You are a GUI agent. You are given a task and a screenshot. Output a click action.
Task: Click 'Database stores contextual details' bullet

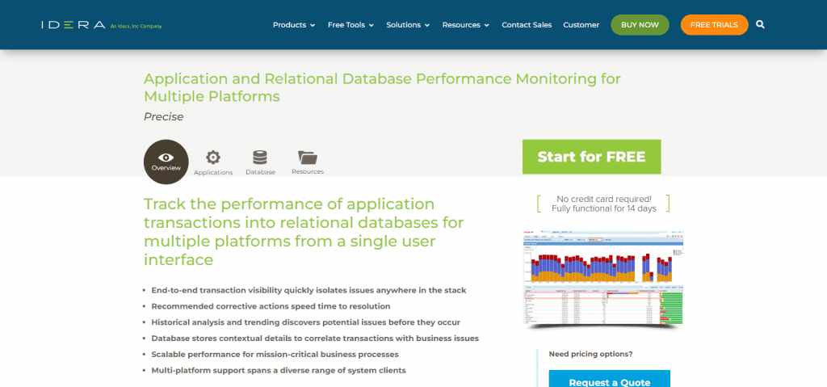[315, 339]
